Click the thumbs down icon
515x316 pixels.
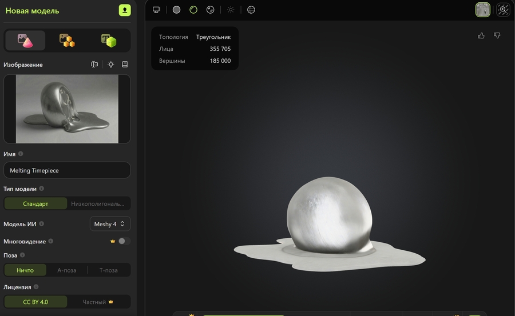[x=497, y=35]
